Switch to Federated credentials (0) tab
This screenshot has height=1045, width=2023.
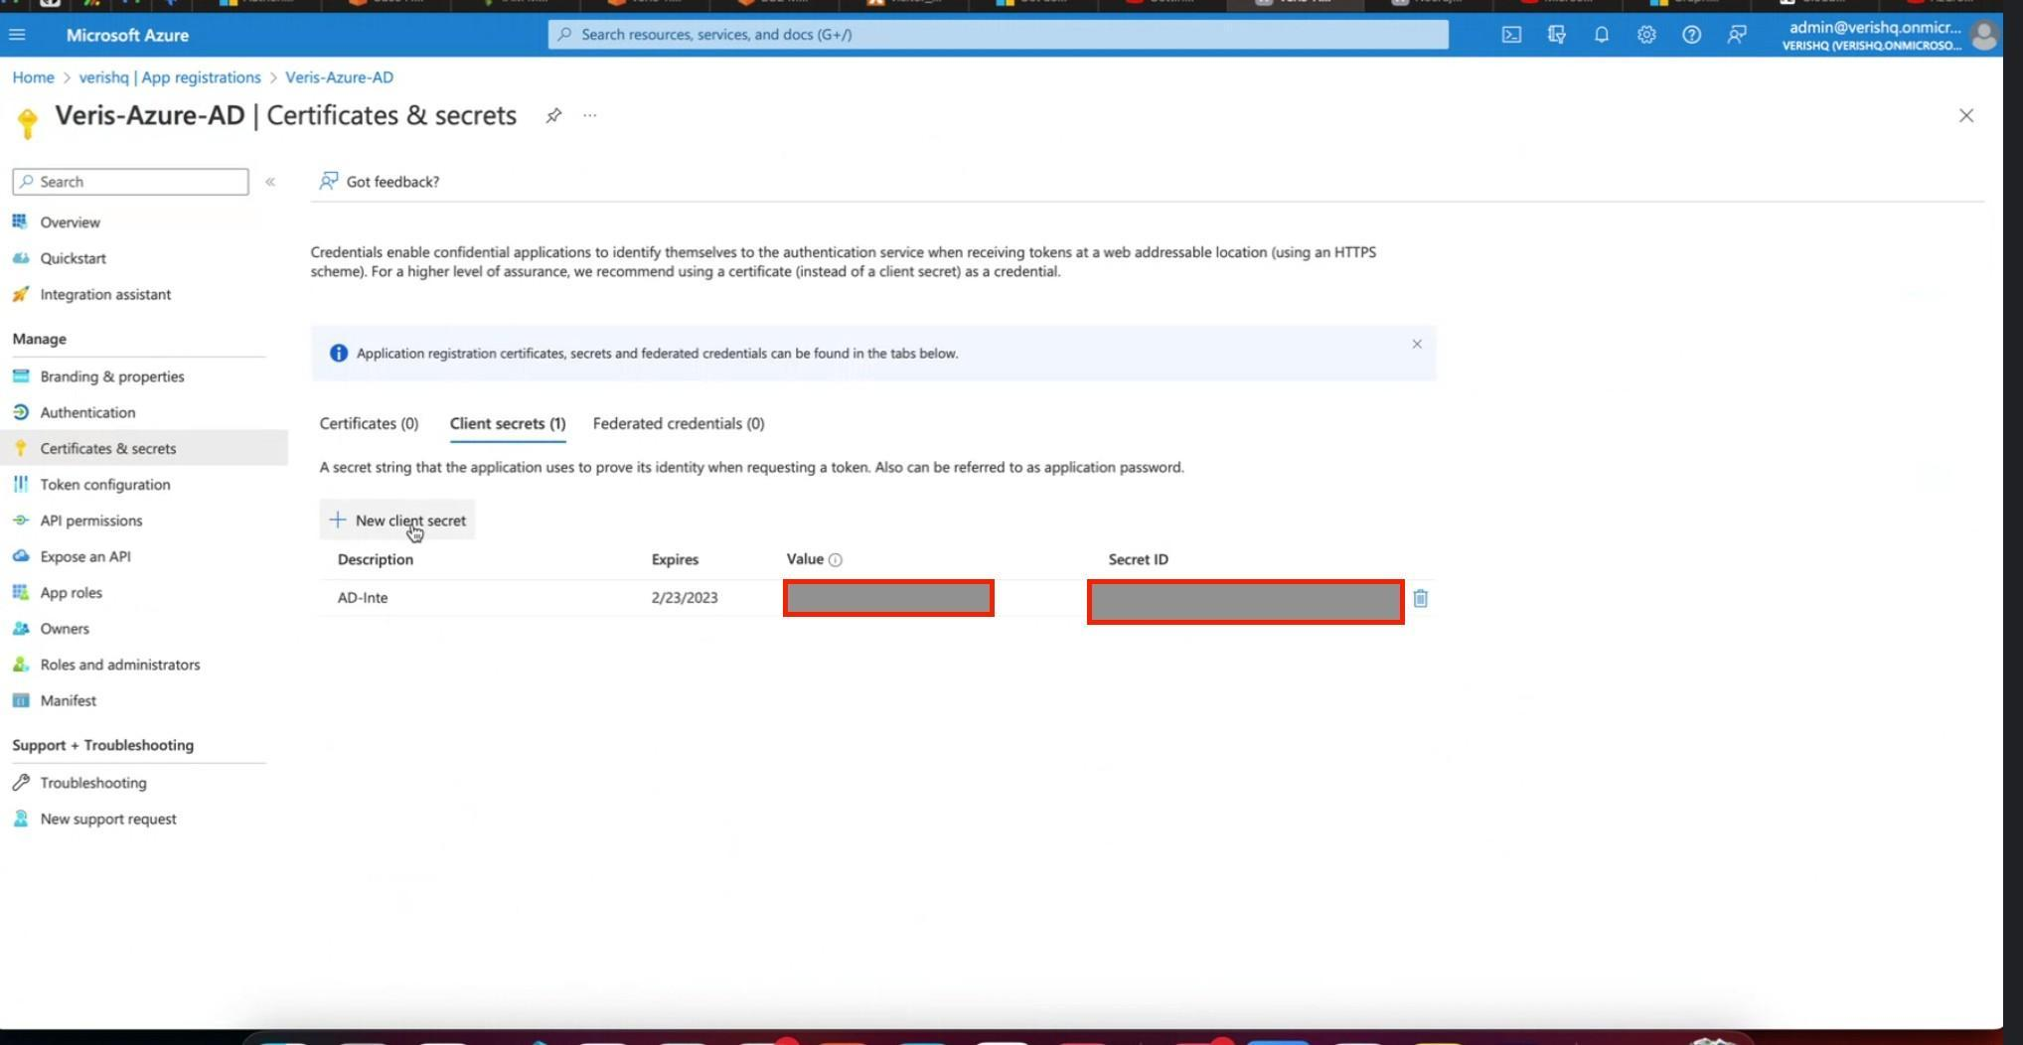678,424
